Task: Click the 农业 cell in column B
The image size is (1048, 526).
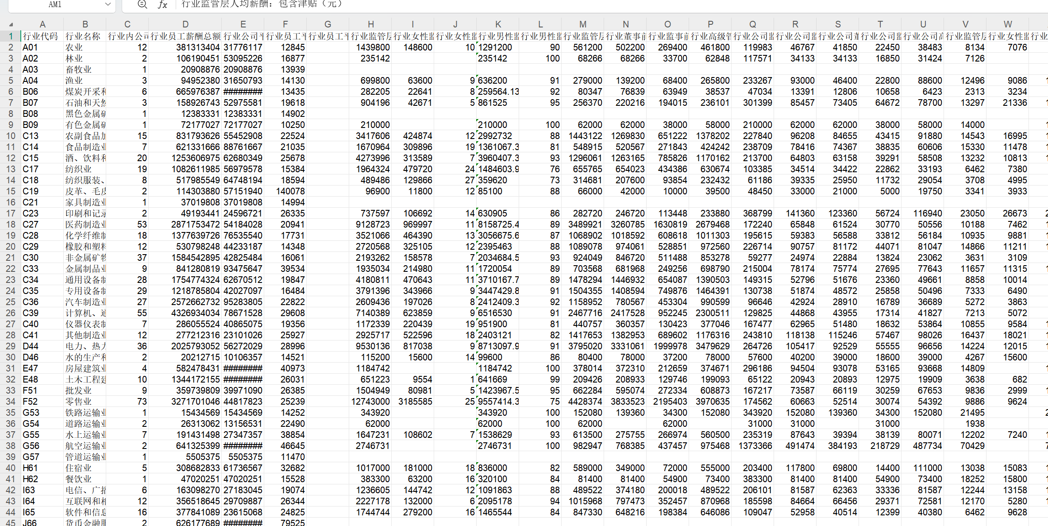Action: click(x=84, y=47)
